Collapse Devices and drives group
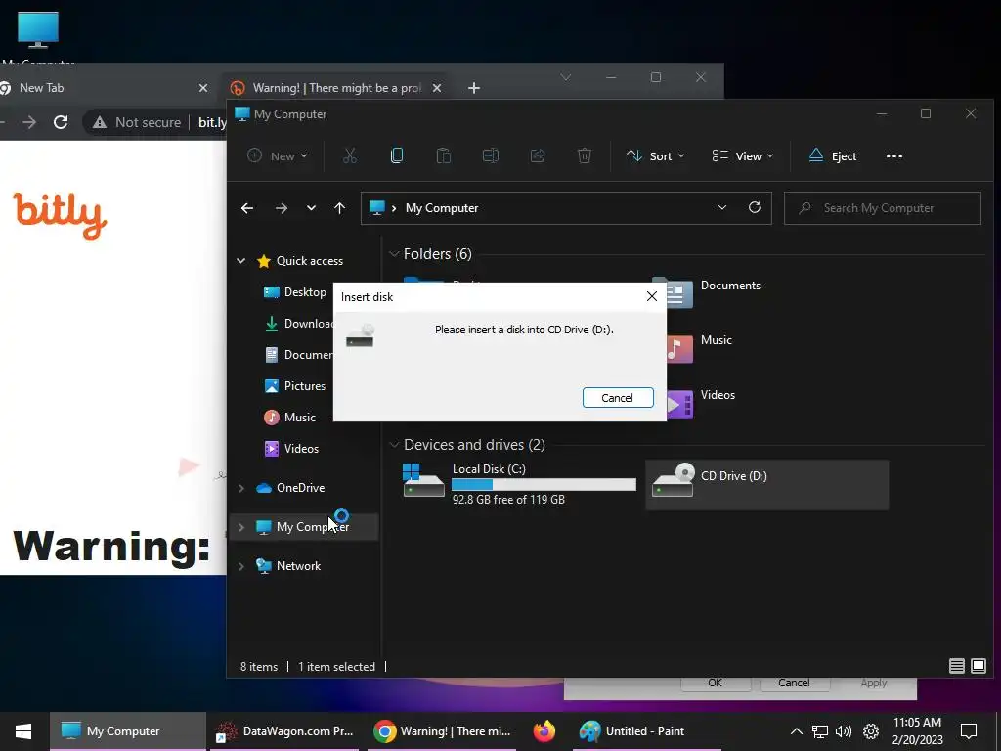Image resolution: width=1001 pixels, height=751 pixels. (394, 445)
